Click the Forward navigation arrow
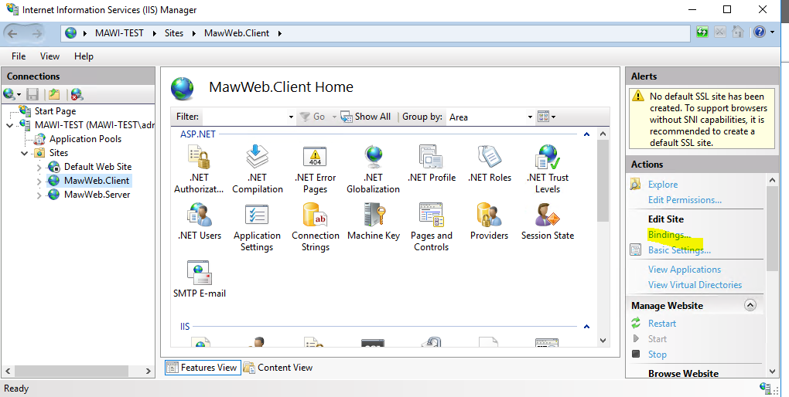789x397 pixels. click(x=36, y=33)
